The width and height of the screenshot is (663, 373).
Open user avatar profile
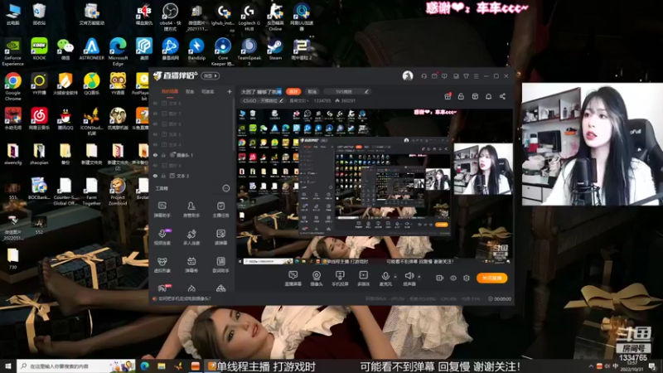(408, 75)
